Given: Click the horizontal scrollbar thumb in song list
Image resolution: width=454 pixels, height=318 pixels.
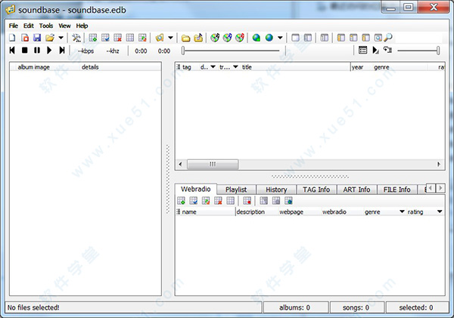Looking at the screenshot, I should [x=213, y=164].
